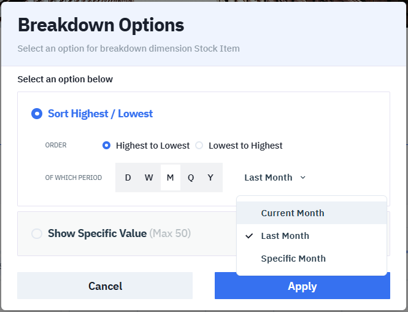Choose the Highest to Lowest order radio
Screen dimensions: 408x312
pos(107,146)
